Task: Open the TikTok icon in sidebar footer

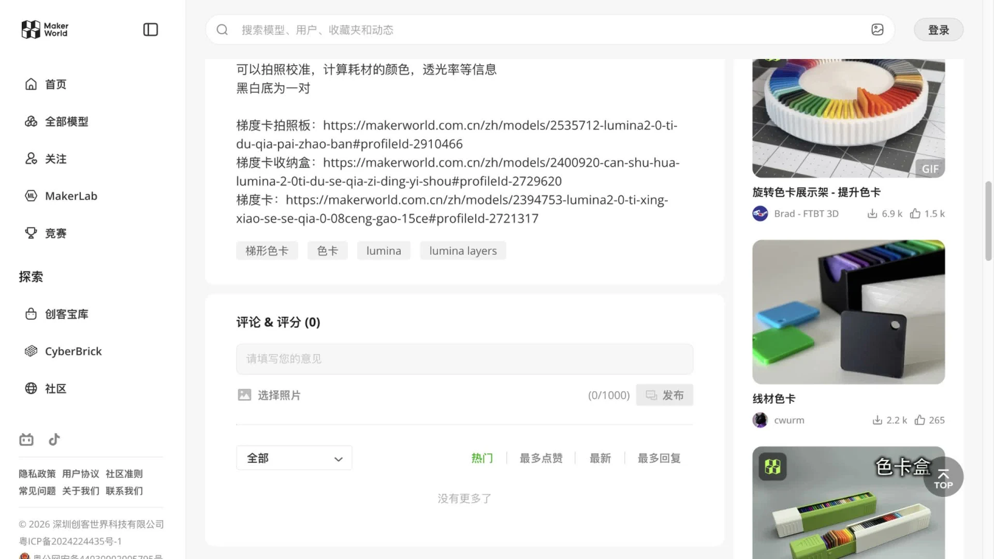Action: pyautogui.click(x=54, y=439)
